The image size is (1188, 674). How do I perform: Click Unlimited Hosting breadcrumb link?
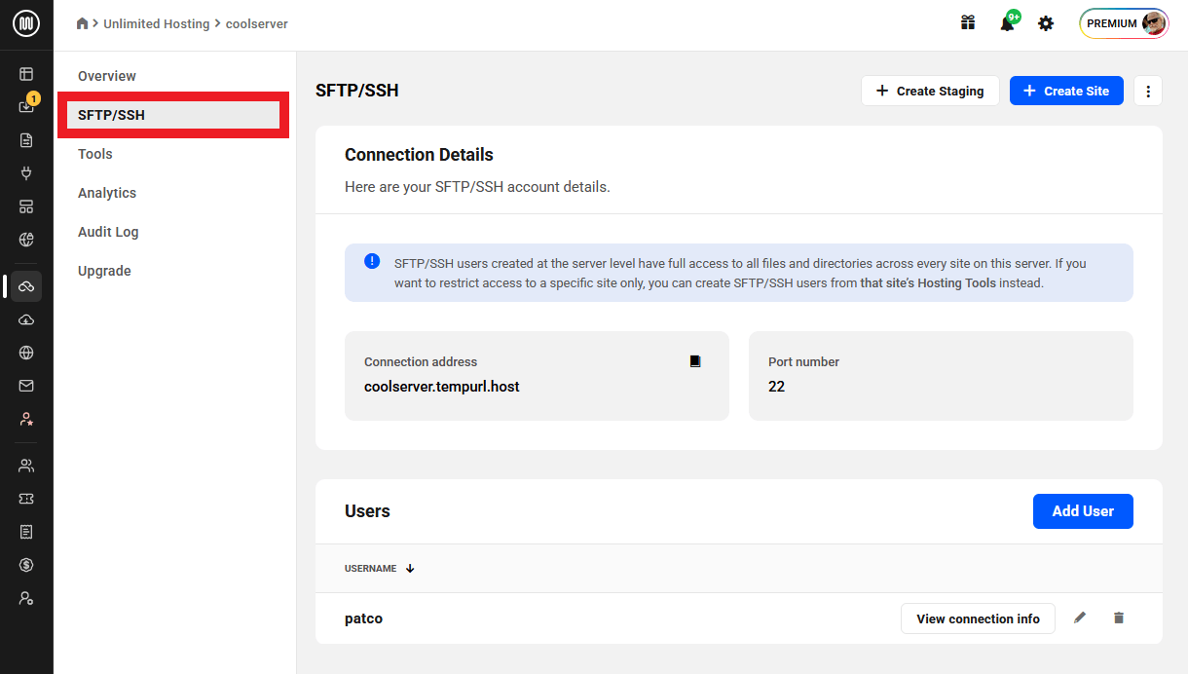(157, 23)
